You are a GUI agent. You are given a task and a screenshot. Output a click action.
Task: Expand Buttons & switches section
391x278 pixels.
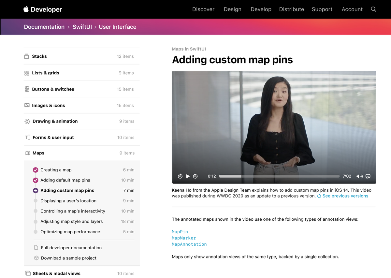click(81, 89)
